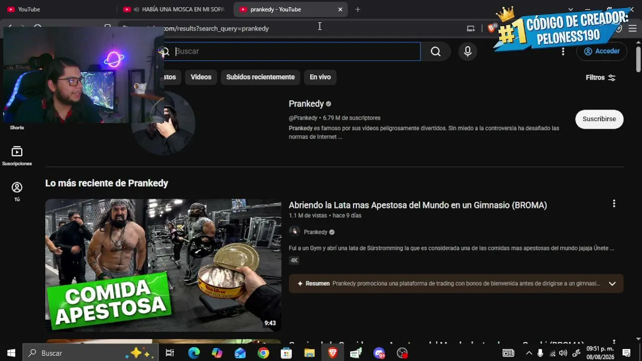The width and height of the screenshot is (642, 361).
Task: Click the video description starting "Fui a un Gym"
Action: pyautogui.click(x=451, y=248)
